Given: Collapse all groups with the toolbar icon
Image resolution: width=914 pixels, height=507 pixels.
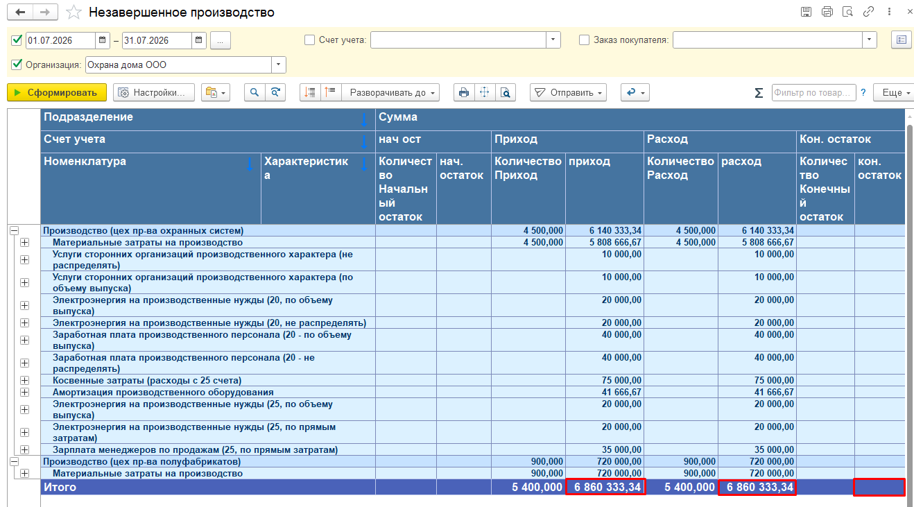Looking at the screenshot, I should coord(311,92).
